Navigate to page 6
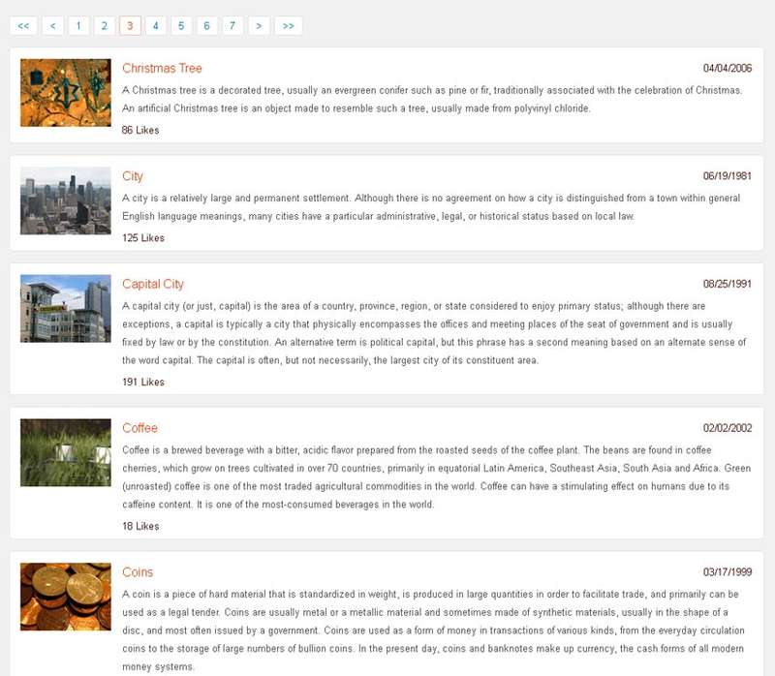775x676 pixels. 206,26
